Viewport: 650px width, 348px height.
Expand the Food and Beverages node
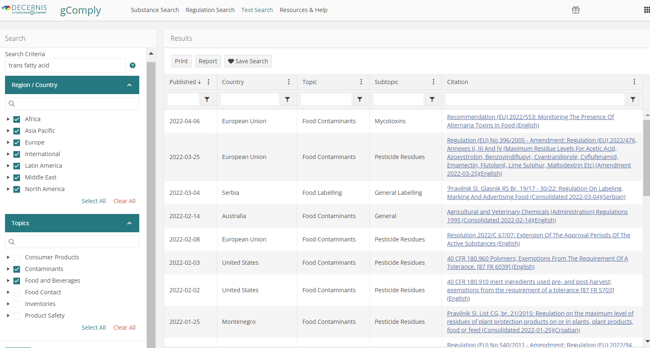pyautogui.click(x=8, y=281)
